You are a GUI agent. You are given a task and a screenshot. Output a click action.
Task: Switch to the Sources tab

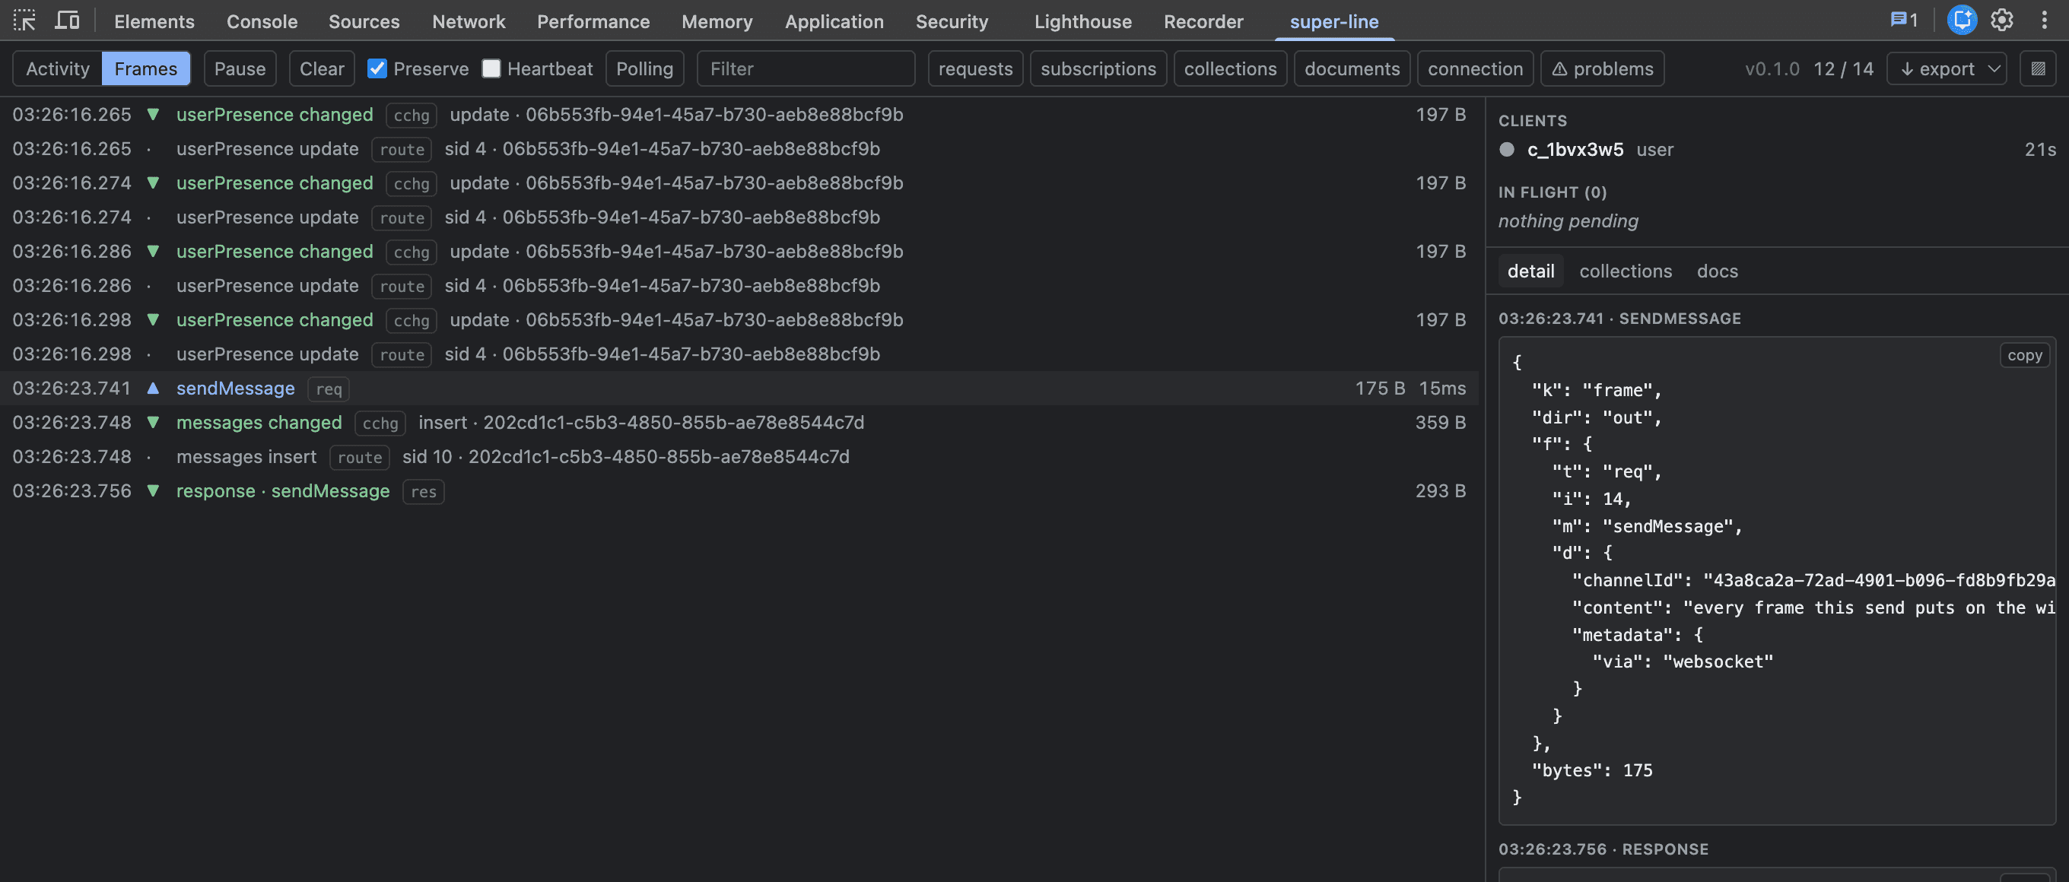[x=364, y=21]
